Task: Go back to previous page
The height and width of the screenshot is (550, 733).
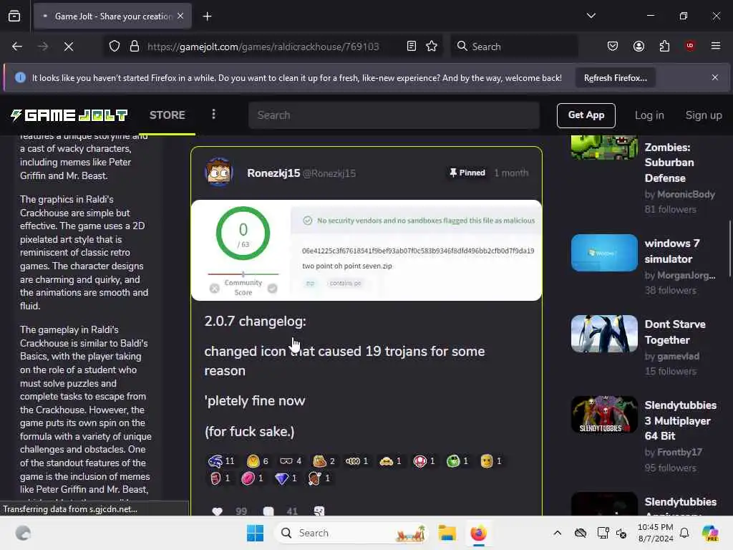Action: coord(17,47)
